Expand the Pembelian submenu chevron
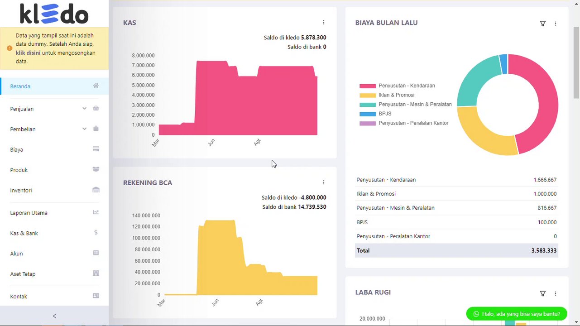 coord(84,129)
